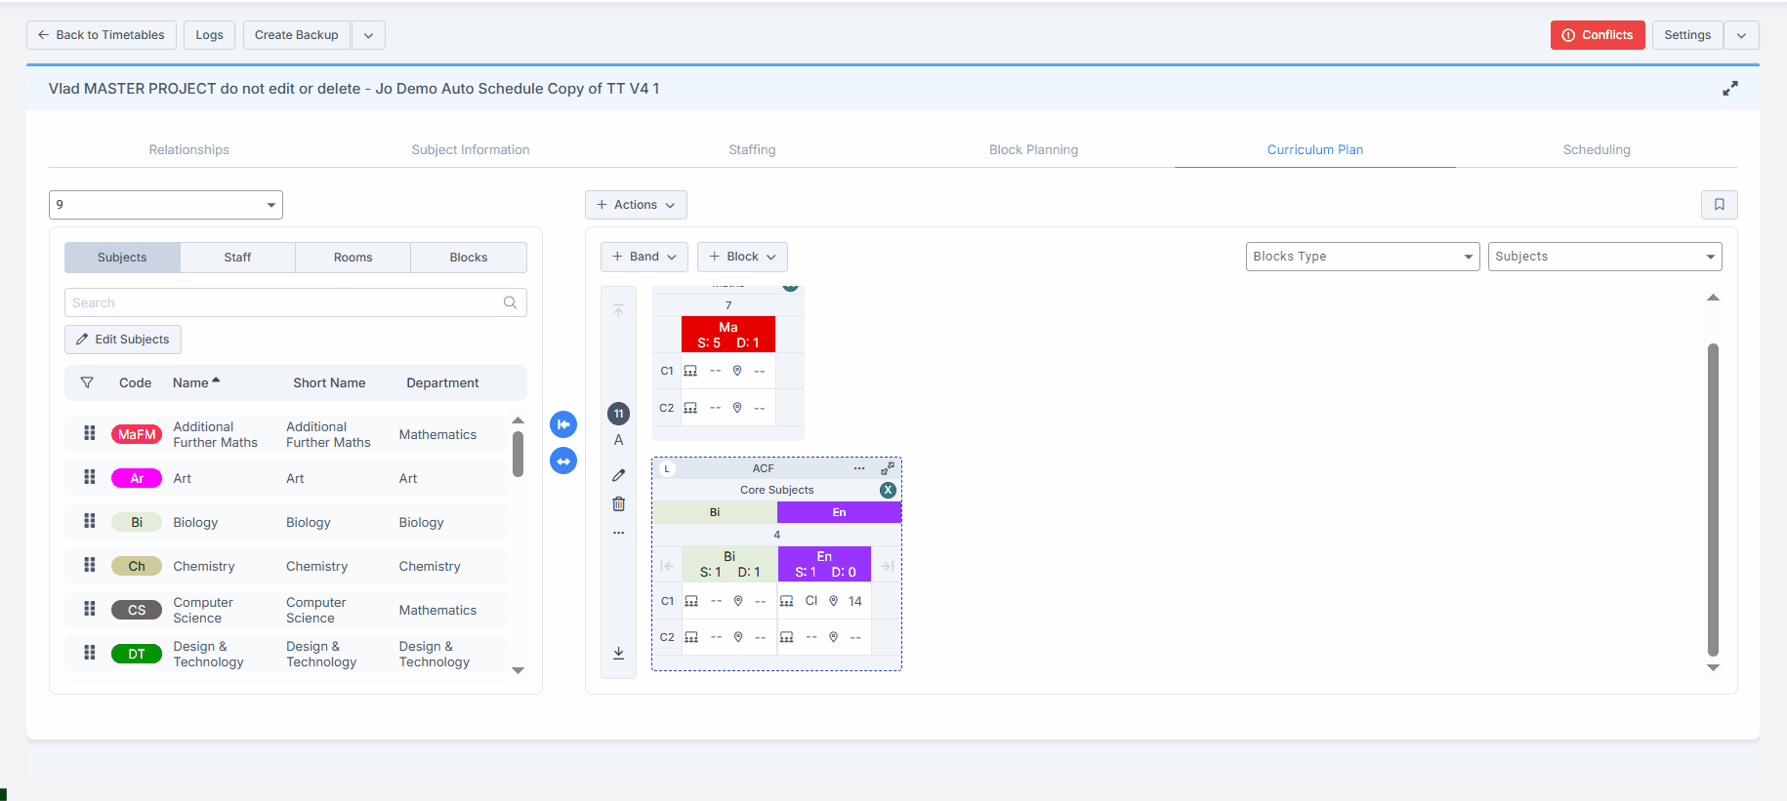Expand the ACF block with the arrows icon

coord(888,468)
